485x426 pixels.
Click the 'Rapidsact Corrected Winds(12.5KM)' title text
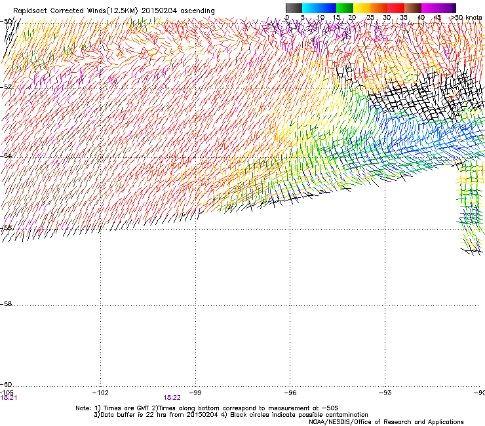pyautogui.click(x=75, y=11)
